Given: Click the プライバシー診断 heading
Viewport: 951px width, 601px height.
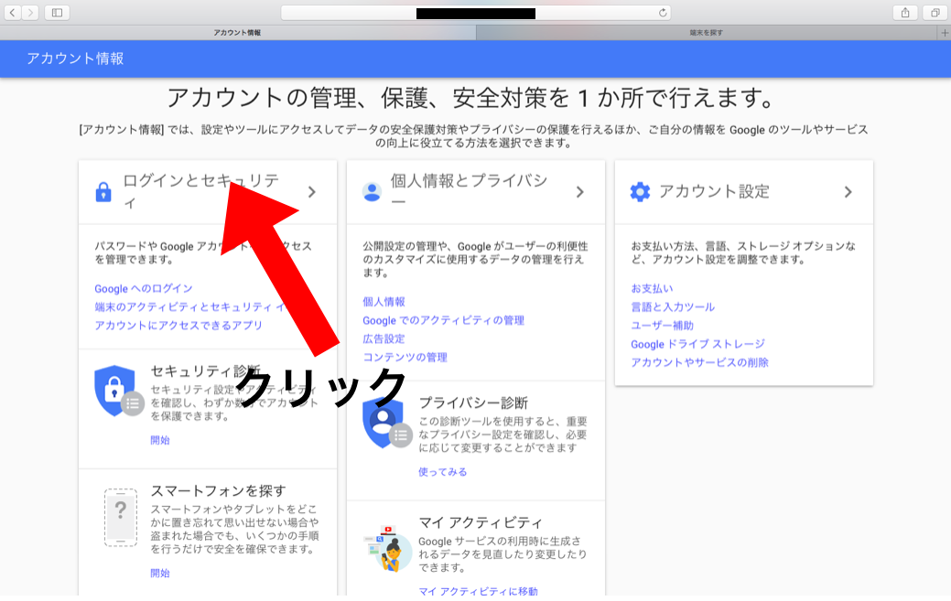Looking at the screenshot, I should [x=473, y=402].
